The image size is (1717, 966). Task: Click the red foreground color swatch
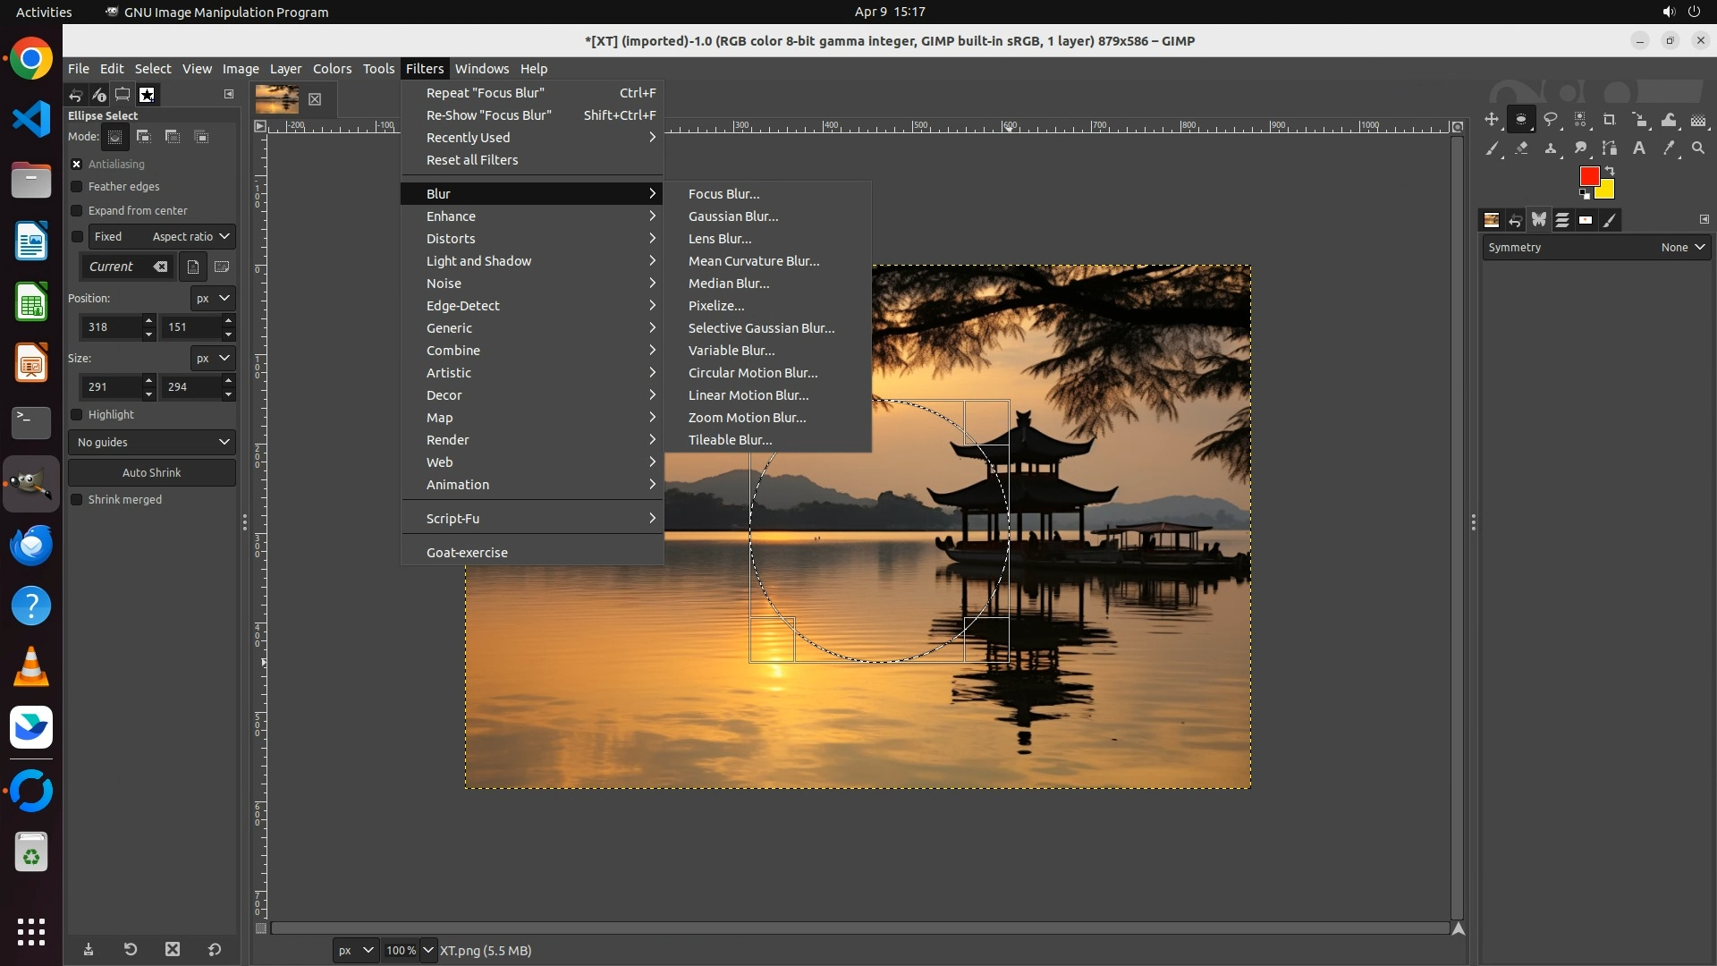coord(1588,176)
